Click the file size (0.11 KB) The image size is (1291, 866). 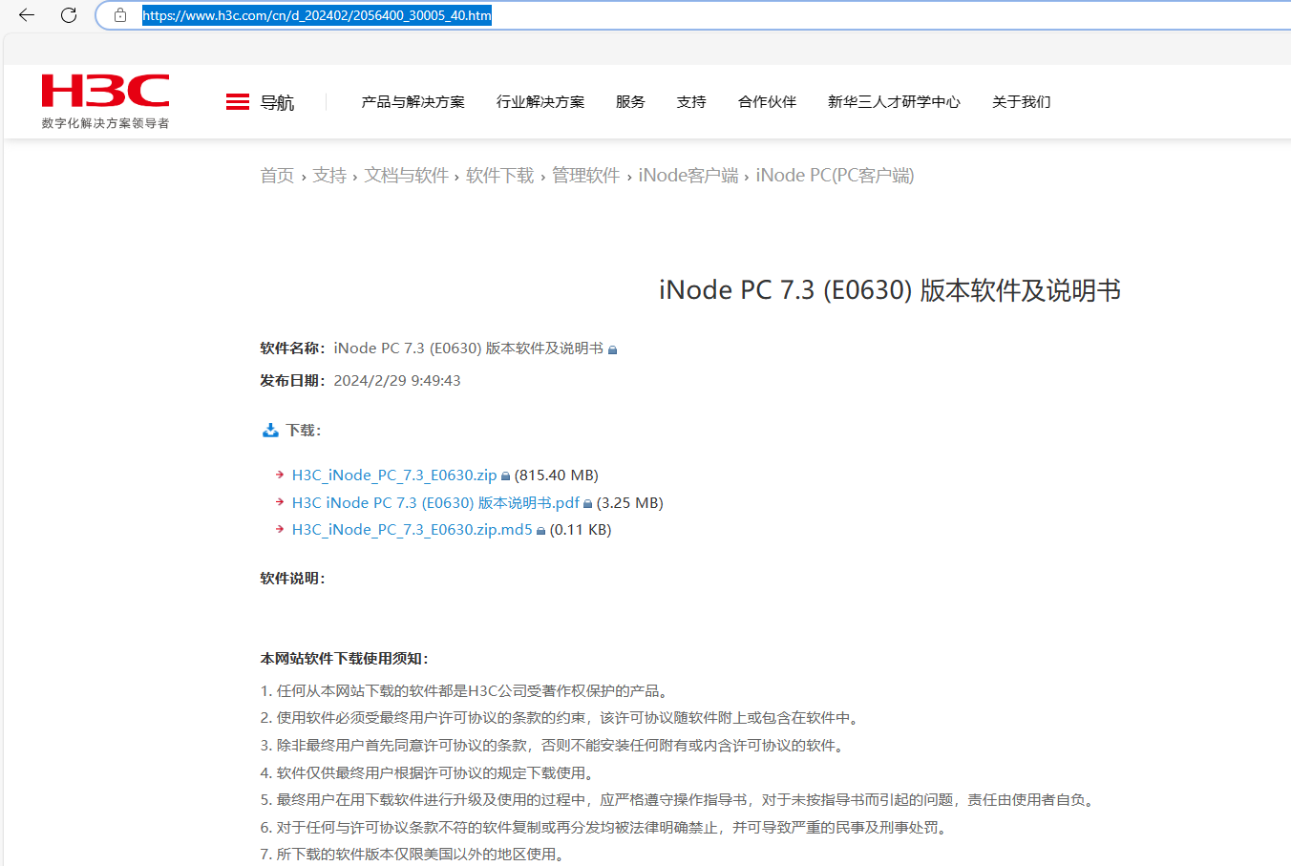click(581, 530)
